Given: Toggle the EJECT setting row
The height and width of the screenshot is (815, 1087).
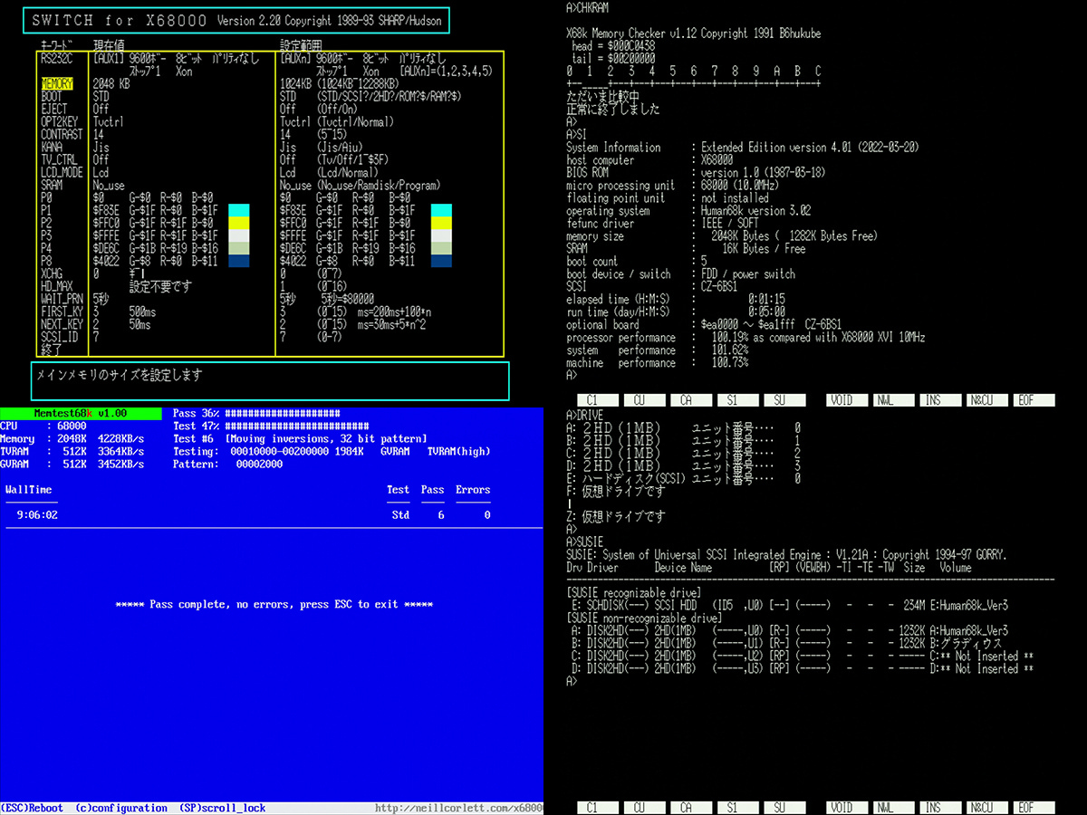Looking at the screenshot, I should (x=53, y=109).
